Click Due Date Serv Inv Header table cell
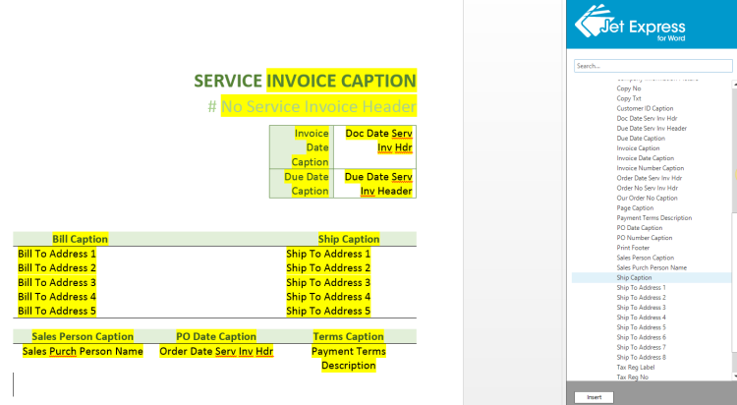 click(374, 184)
